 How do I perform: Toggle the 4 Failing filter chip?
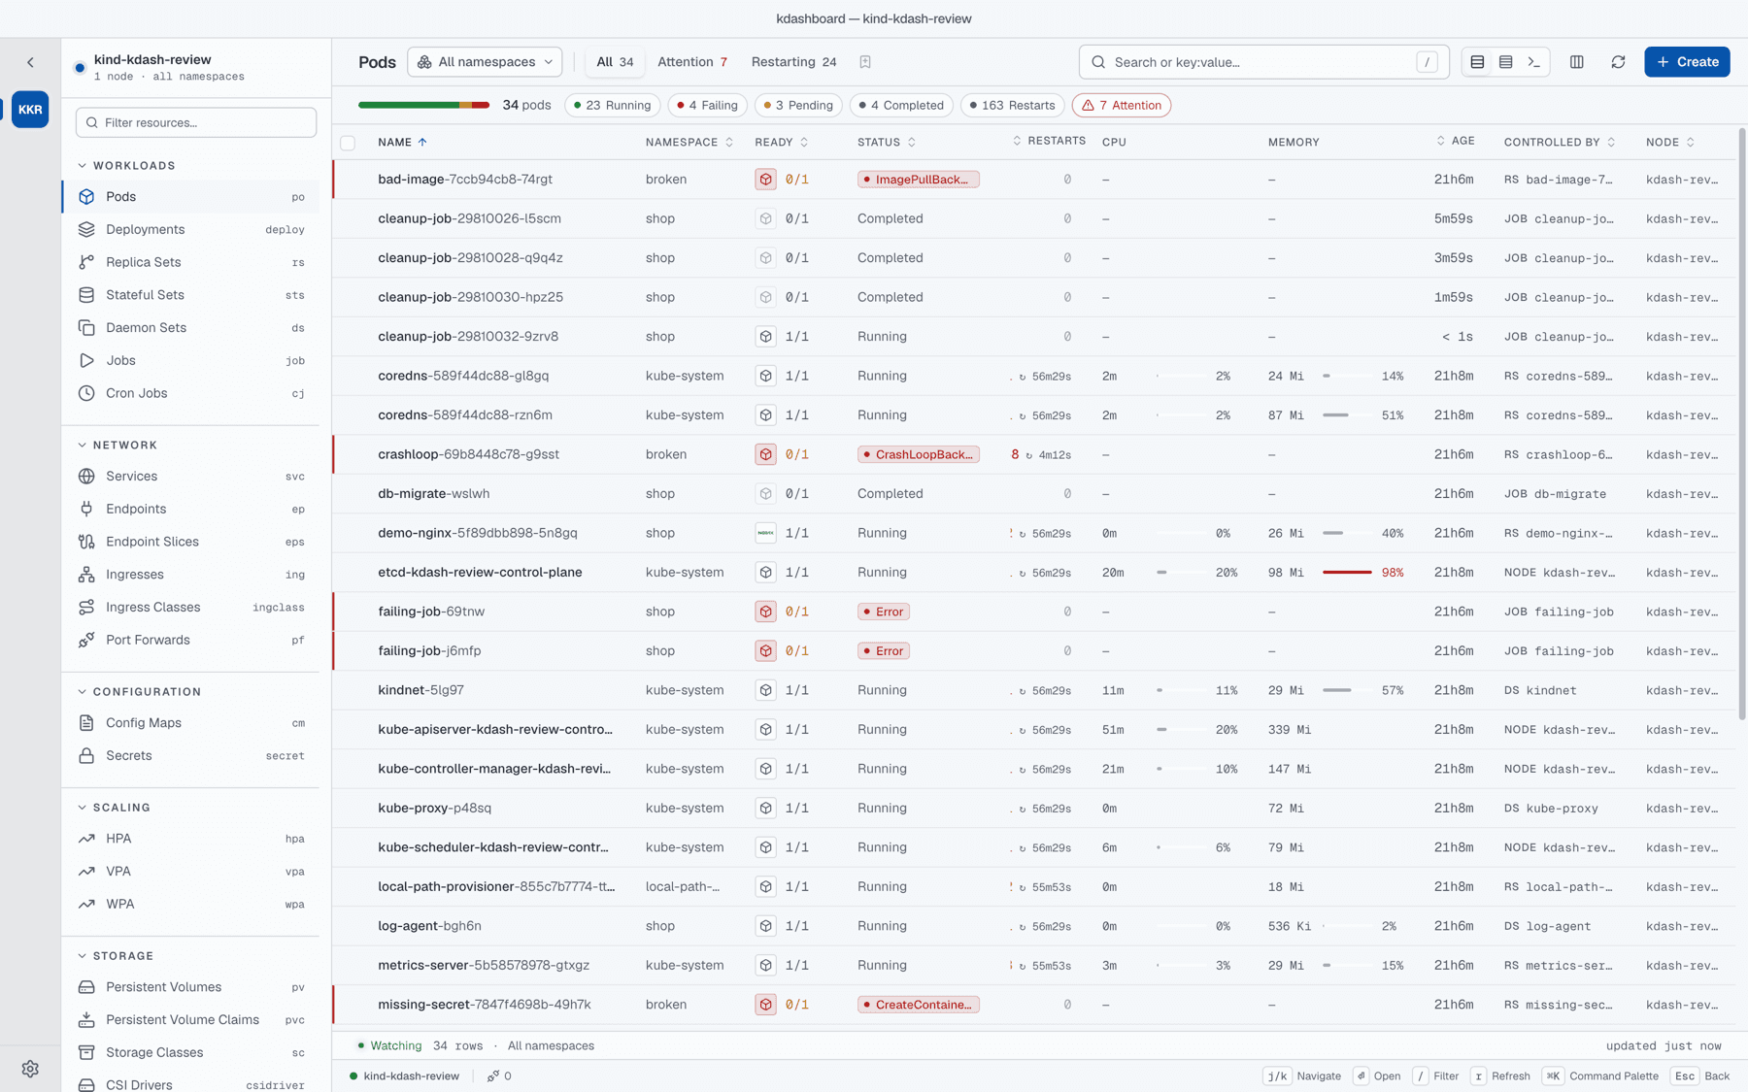(x=708, y=105)
